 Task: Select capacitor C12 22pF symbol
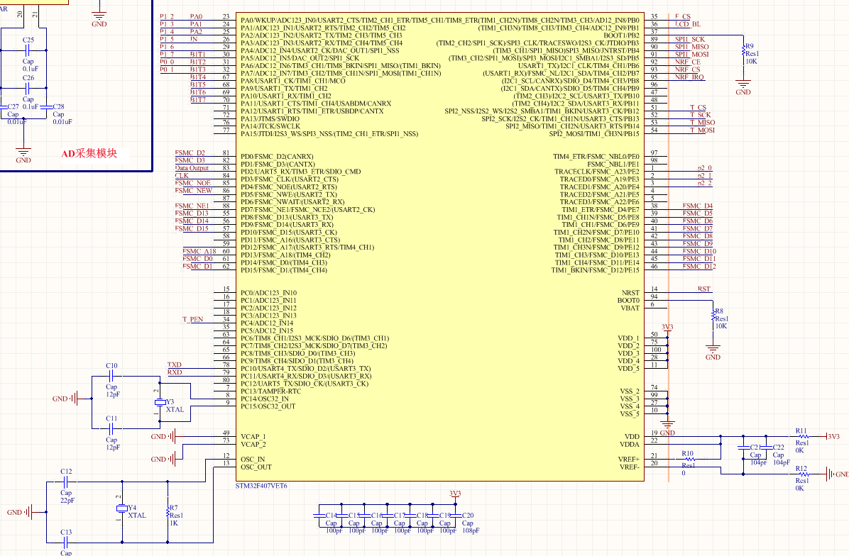coord(66,482)
